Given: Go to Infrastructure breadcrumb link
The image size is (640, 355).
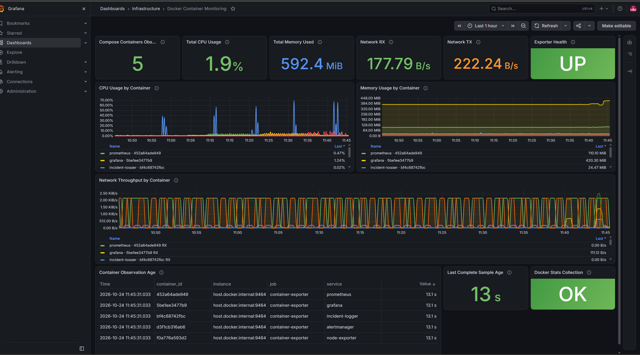Looking at the screenshot, I should click(x=146, y=9).
